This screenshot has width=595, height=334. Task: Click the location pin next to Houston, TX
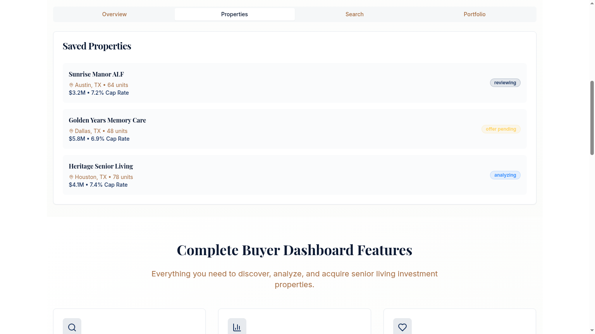click(x=71, y=177)
